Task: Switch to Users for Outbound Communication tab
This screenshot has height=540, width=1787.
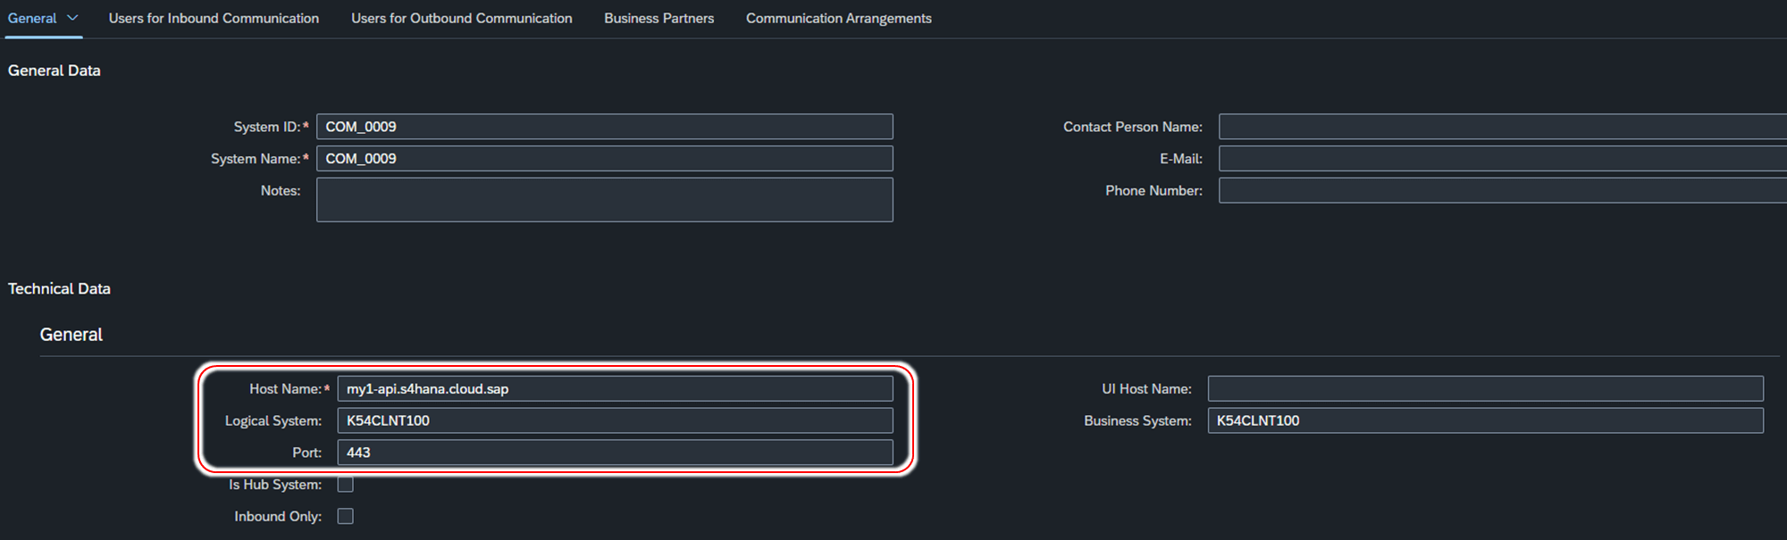Action: click(x=461, y=18)
